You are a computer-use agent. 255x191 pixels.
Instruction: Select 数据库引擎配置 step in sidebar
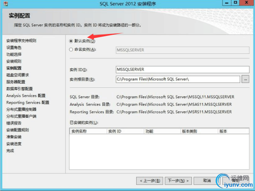point(19,89)
